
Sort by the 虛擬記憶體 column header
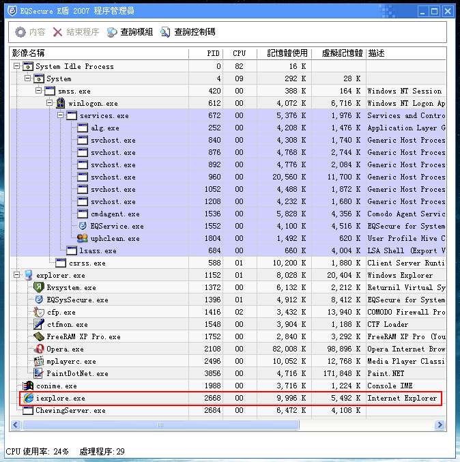coord(339,53)
